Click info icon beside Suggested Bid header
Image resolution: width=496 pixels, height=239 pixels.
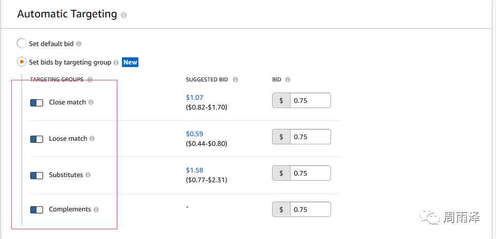235,80
